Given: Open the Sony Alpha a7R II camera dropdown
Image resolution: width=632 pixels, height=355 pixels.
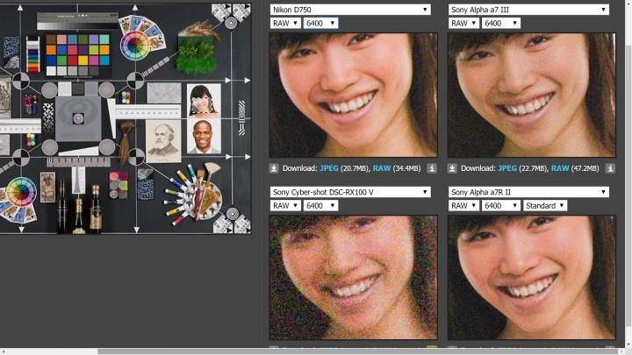Looking at the screenshot, I should (528, 192).
